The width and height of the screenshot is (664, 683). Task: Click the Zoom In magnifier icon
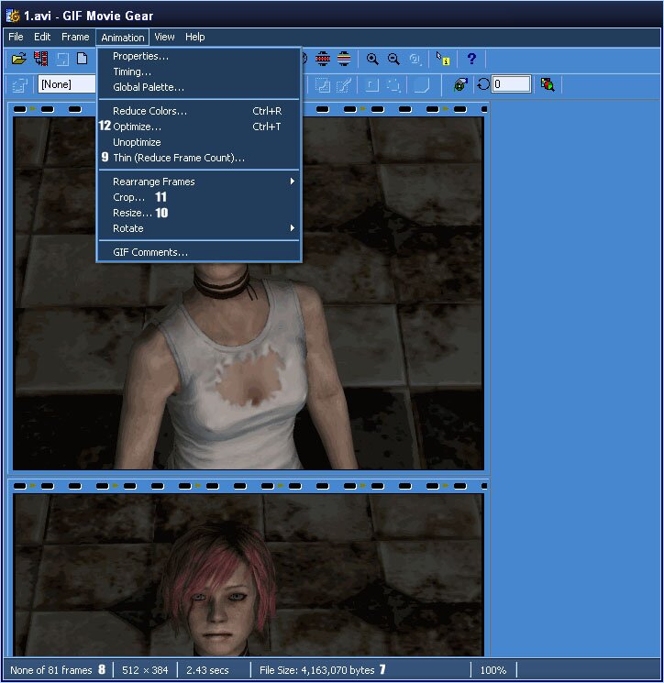click(372, 60)
